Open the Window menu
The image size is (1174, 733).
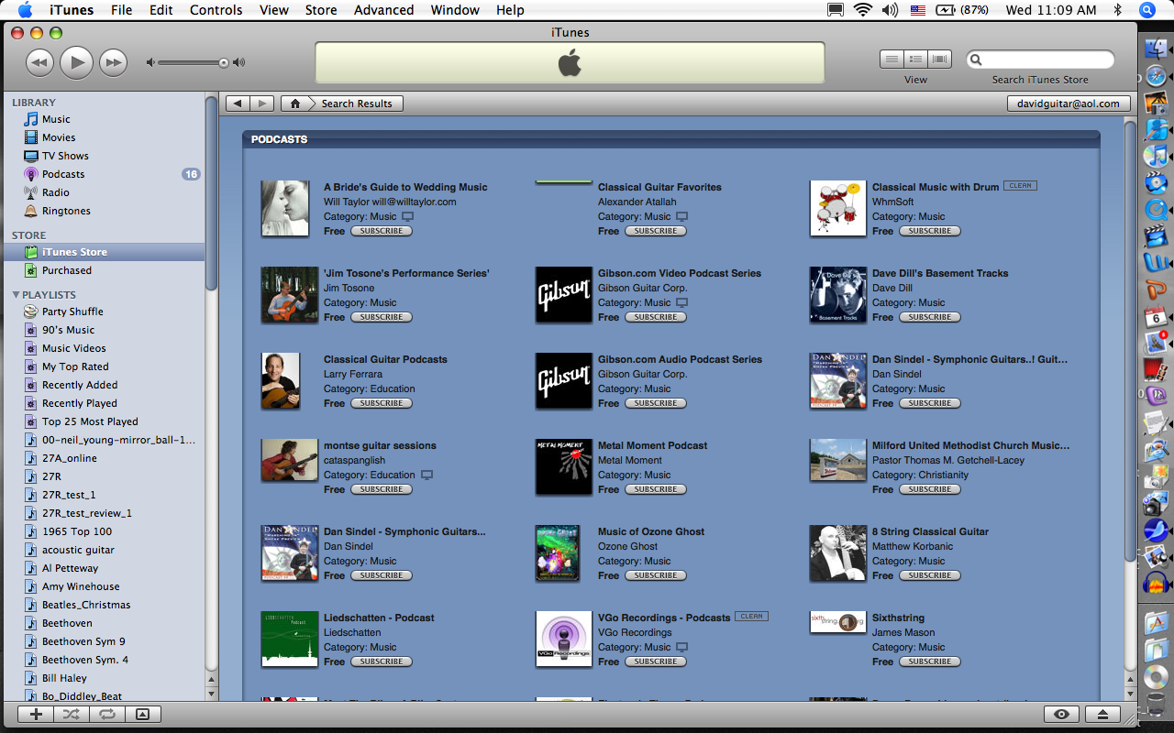pyautogui.click(x=455, y=10)
